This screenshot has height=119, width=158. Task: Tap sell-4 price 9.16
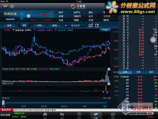(x=141, y=32)
